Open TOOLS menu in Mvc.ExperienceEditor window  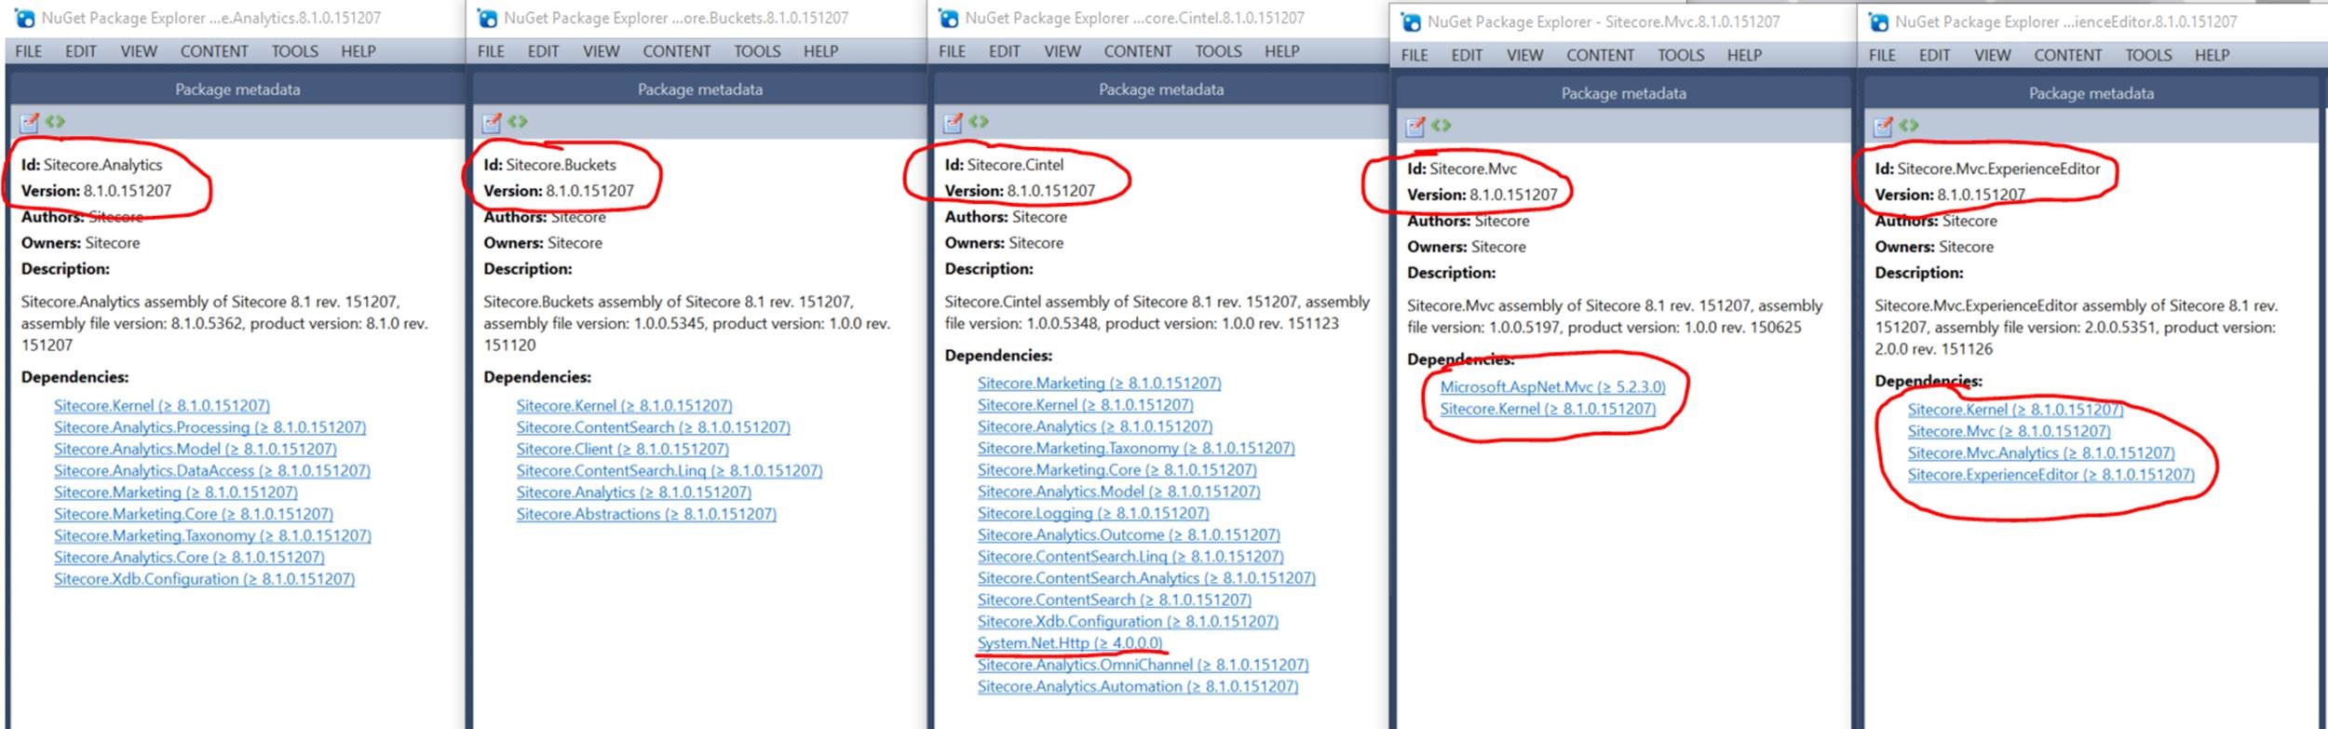2148,55
